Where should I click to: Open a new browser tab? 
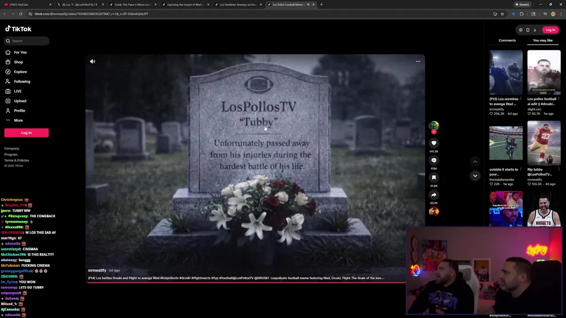pos(321,4)
